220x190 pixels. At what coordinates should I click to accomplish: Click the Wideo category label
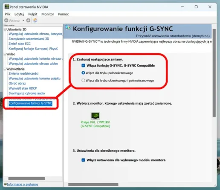11,54
